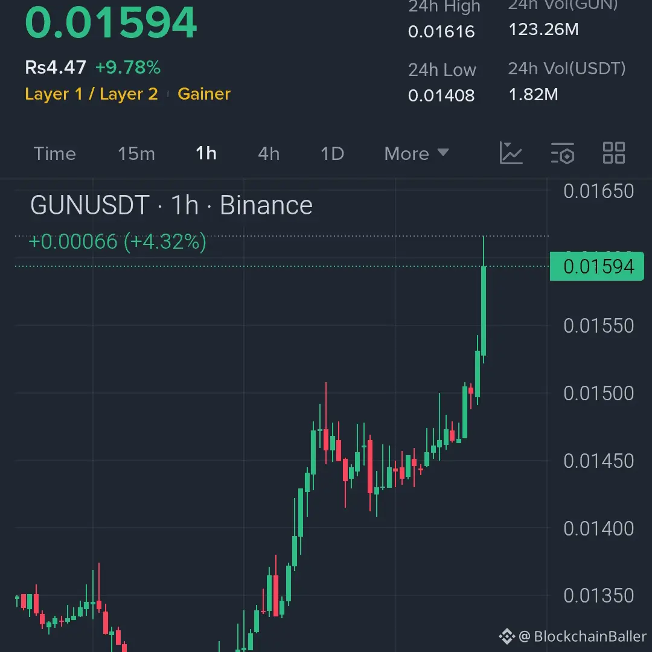Image resolution: width=652 pixels, height=652 pixels.
Task: Select the 4h interval
Action: coord(269,154)
